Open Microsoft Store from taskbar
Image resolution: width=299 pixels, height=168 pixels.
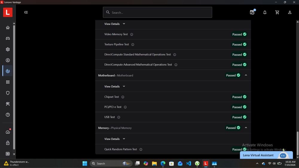click(x=171, y=164)
